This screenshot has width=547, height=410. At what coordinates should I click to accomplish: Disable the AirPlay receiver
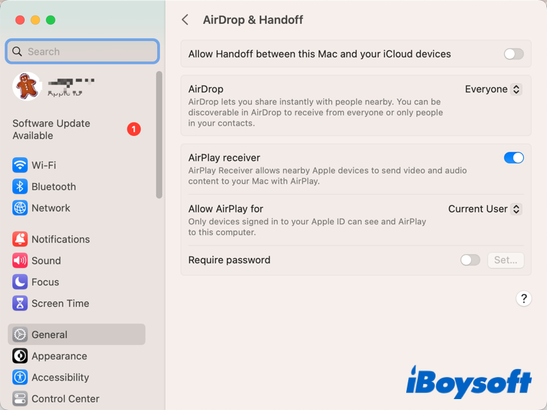[x=513, y=158]
